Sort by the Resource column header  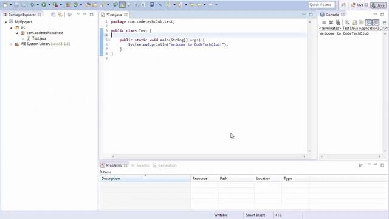204,178
